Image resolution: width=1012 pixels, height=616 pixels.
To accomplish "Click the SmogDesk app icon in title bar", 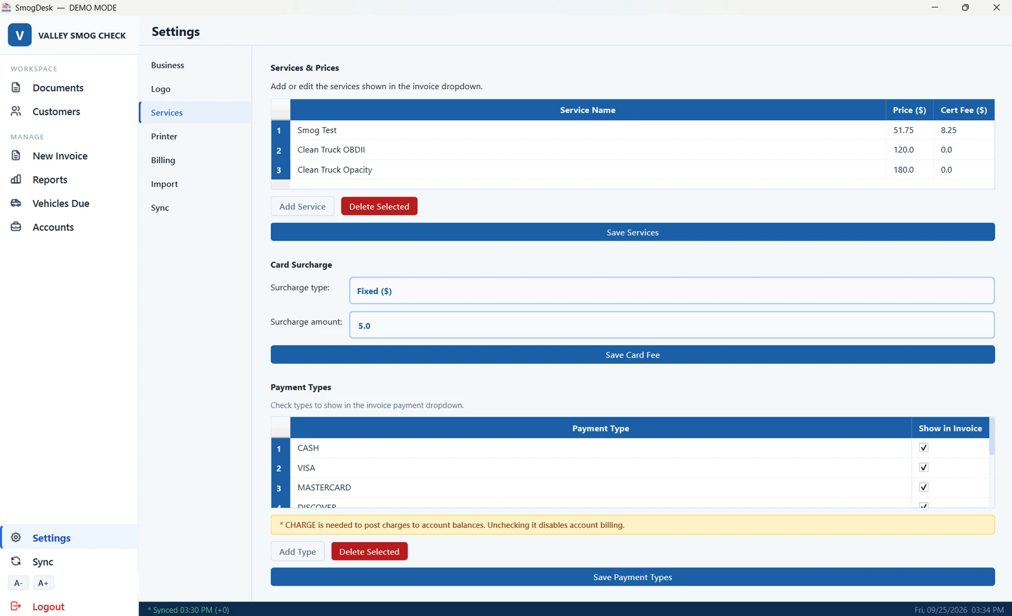I will [x=6, y=8].
